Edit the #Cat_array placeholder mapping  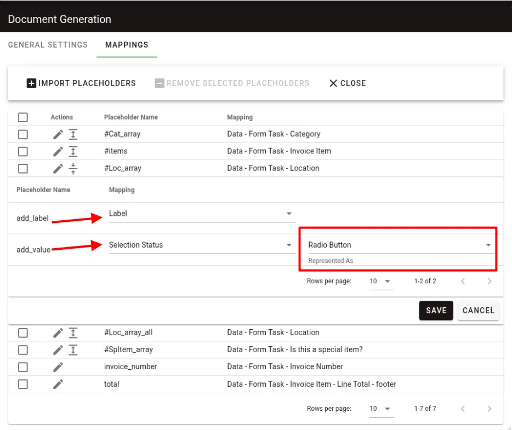pyautogui.click(x=58, y=134)
